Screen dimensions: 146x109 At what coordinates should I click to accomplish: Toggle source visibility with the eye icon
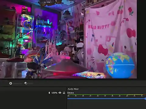tap(60, 93)
